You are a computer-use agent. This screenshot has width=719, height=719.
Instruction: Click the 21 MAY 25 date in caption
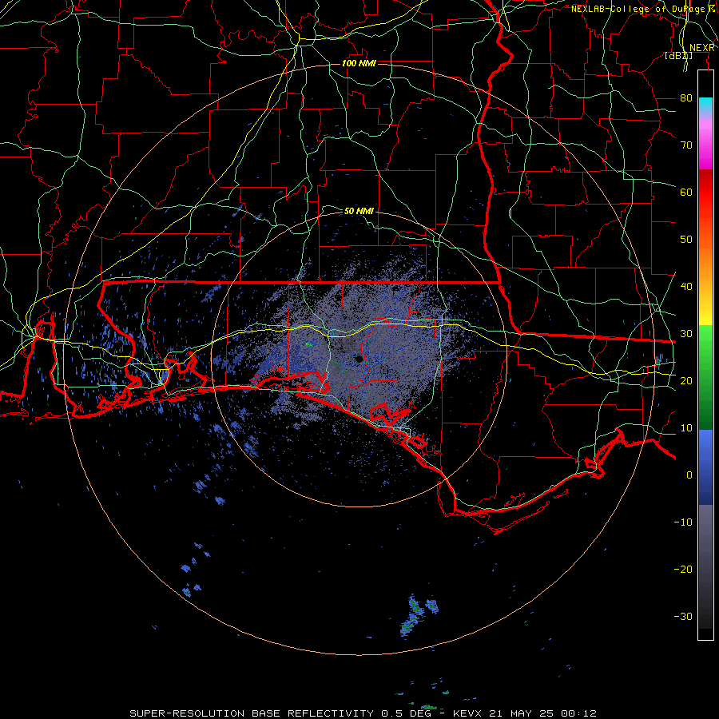tap(523, 713)
